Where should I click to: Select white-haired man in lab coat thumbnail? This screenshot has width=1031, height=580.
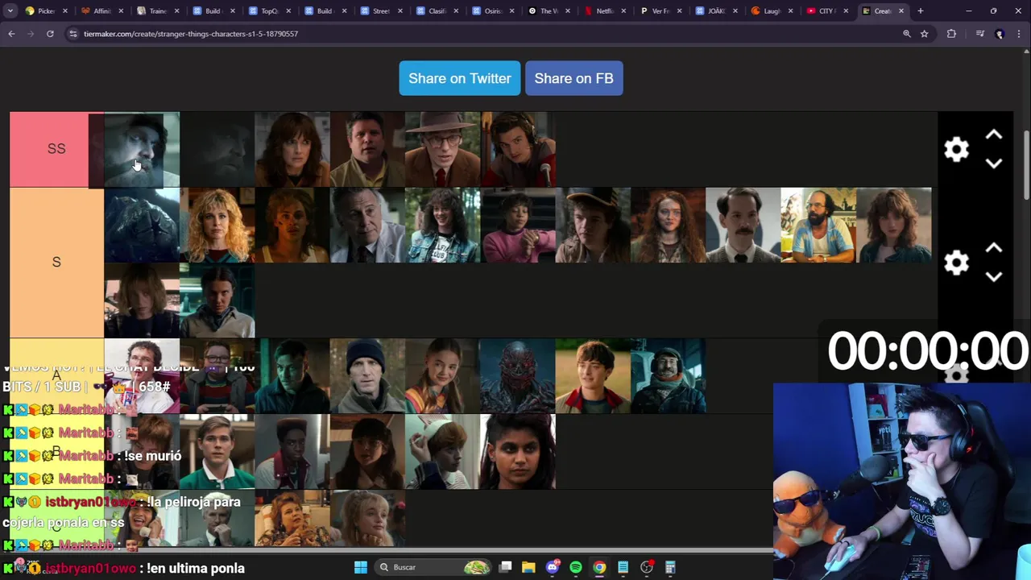point(367,226)
